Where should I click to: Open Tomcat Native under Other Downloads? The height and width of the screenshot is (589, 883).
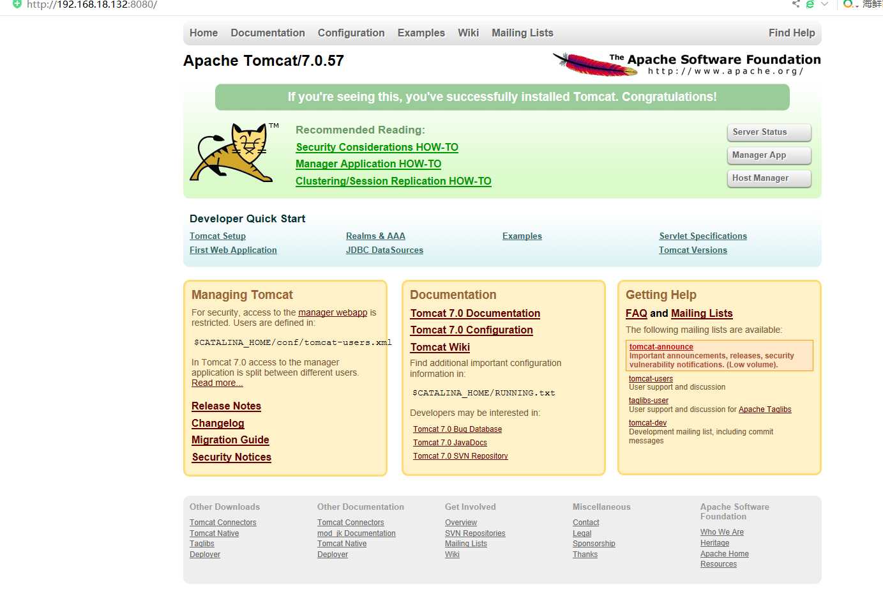click(x=215, y=533)
